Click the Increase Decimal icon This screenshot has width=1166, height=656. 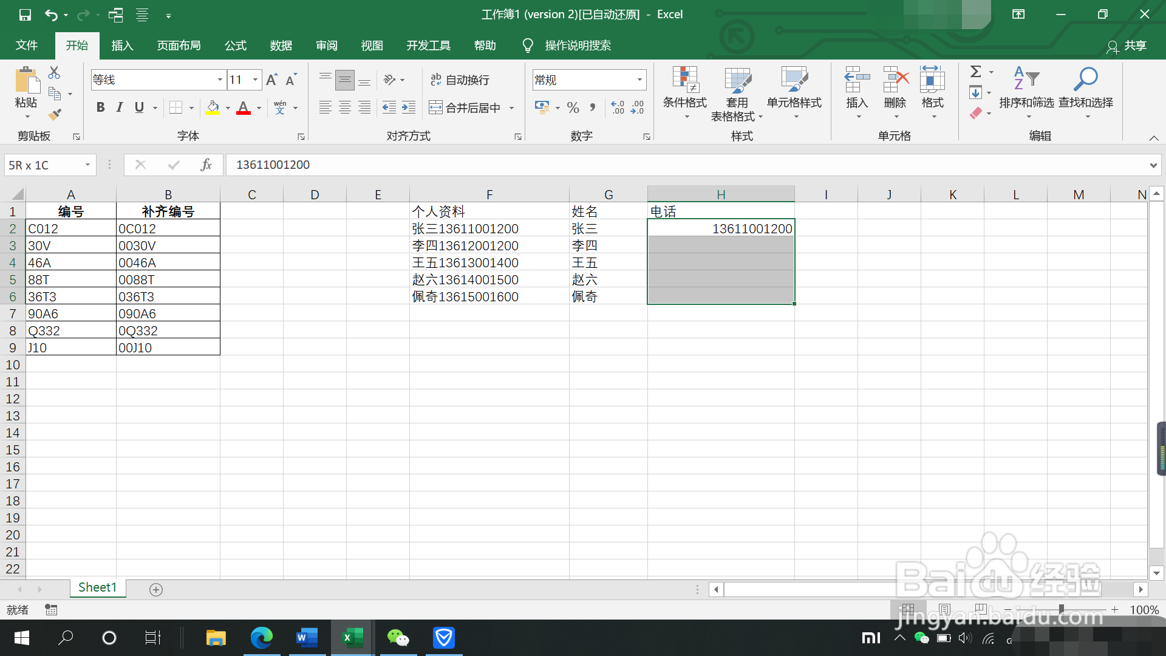pyautogui.click(x=618, y=108)
